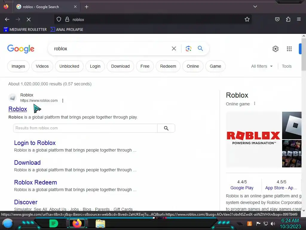Bookmark this page with the star
Viewport: 306px width, 230px height.
(247, 19)
